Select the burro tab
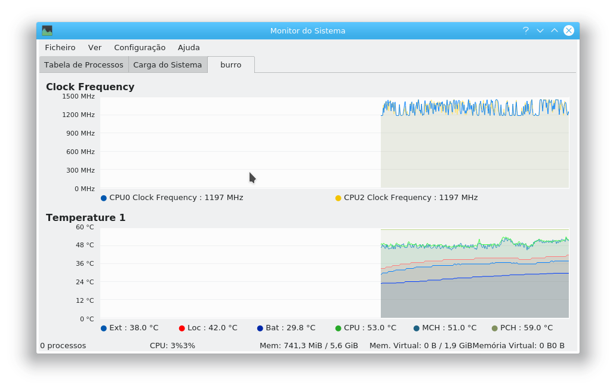The image size is (616, 390). (x=230, y=65)
